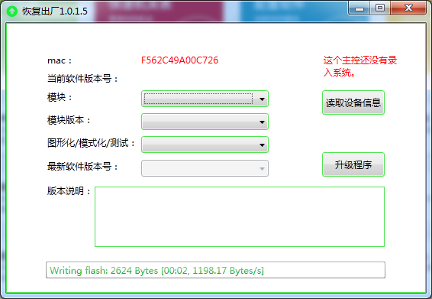Open the 模块 dropdown
Viewport: 432px width, 299px height.
tap(205, 99)
